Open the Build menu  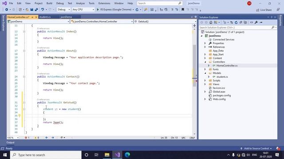tap(49, 3)
